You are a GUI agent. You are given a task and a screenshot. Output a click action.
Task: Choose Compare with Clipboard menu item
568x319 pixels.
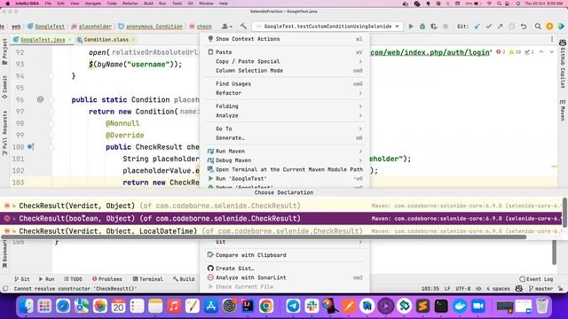coord(285,255)
